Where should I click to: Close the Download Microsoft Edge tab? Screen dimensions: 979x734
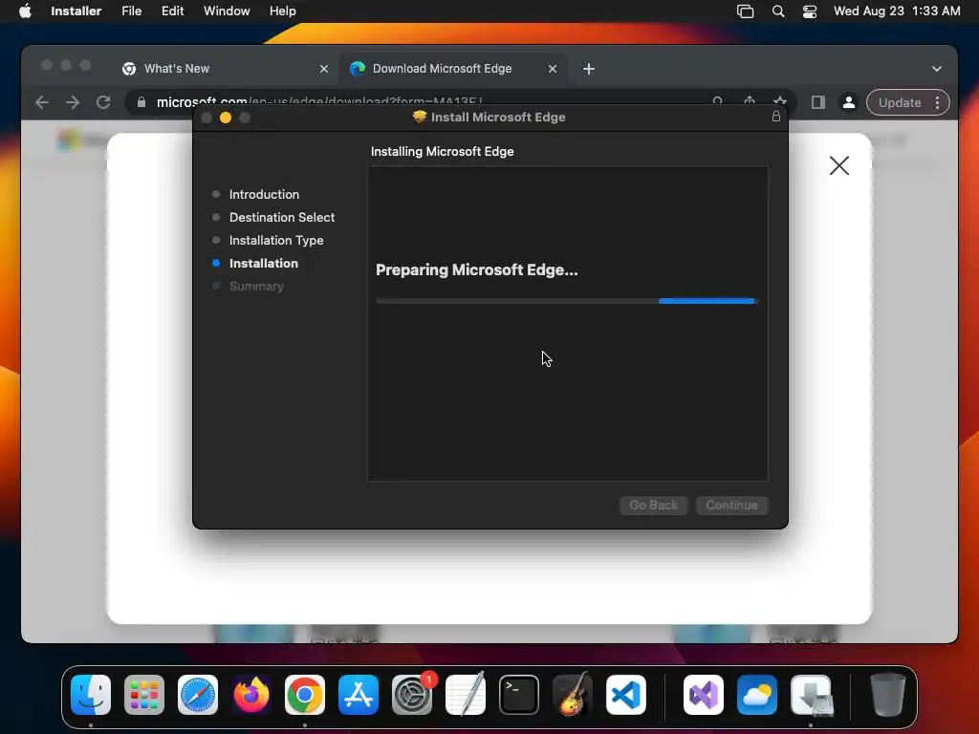click(552, 69)
